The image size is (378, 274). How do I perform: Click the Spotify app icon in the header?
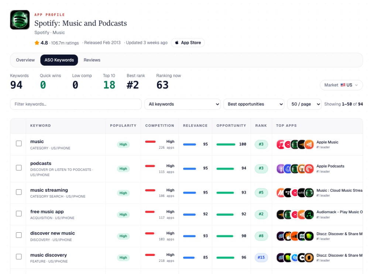click(x=20, y=20)
